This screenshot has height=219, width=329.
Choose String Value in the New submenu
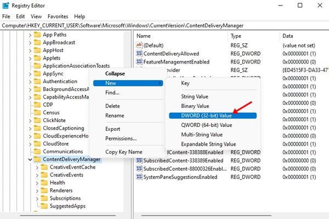click(x=195, y=96)
